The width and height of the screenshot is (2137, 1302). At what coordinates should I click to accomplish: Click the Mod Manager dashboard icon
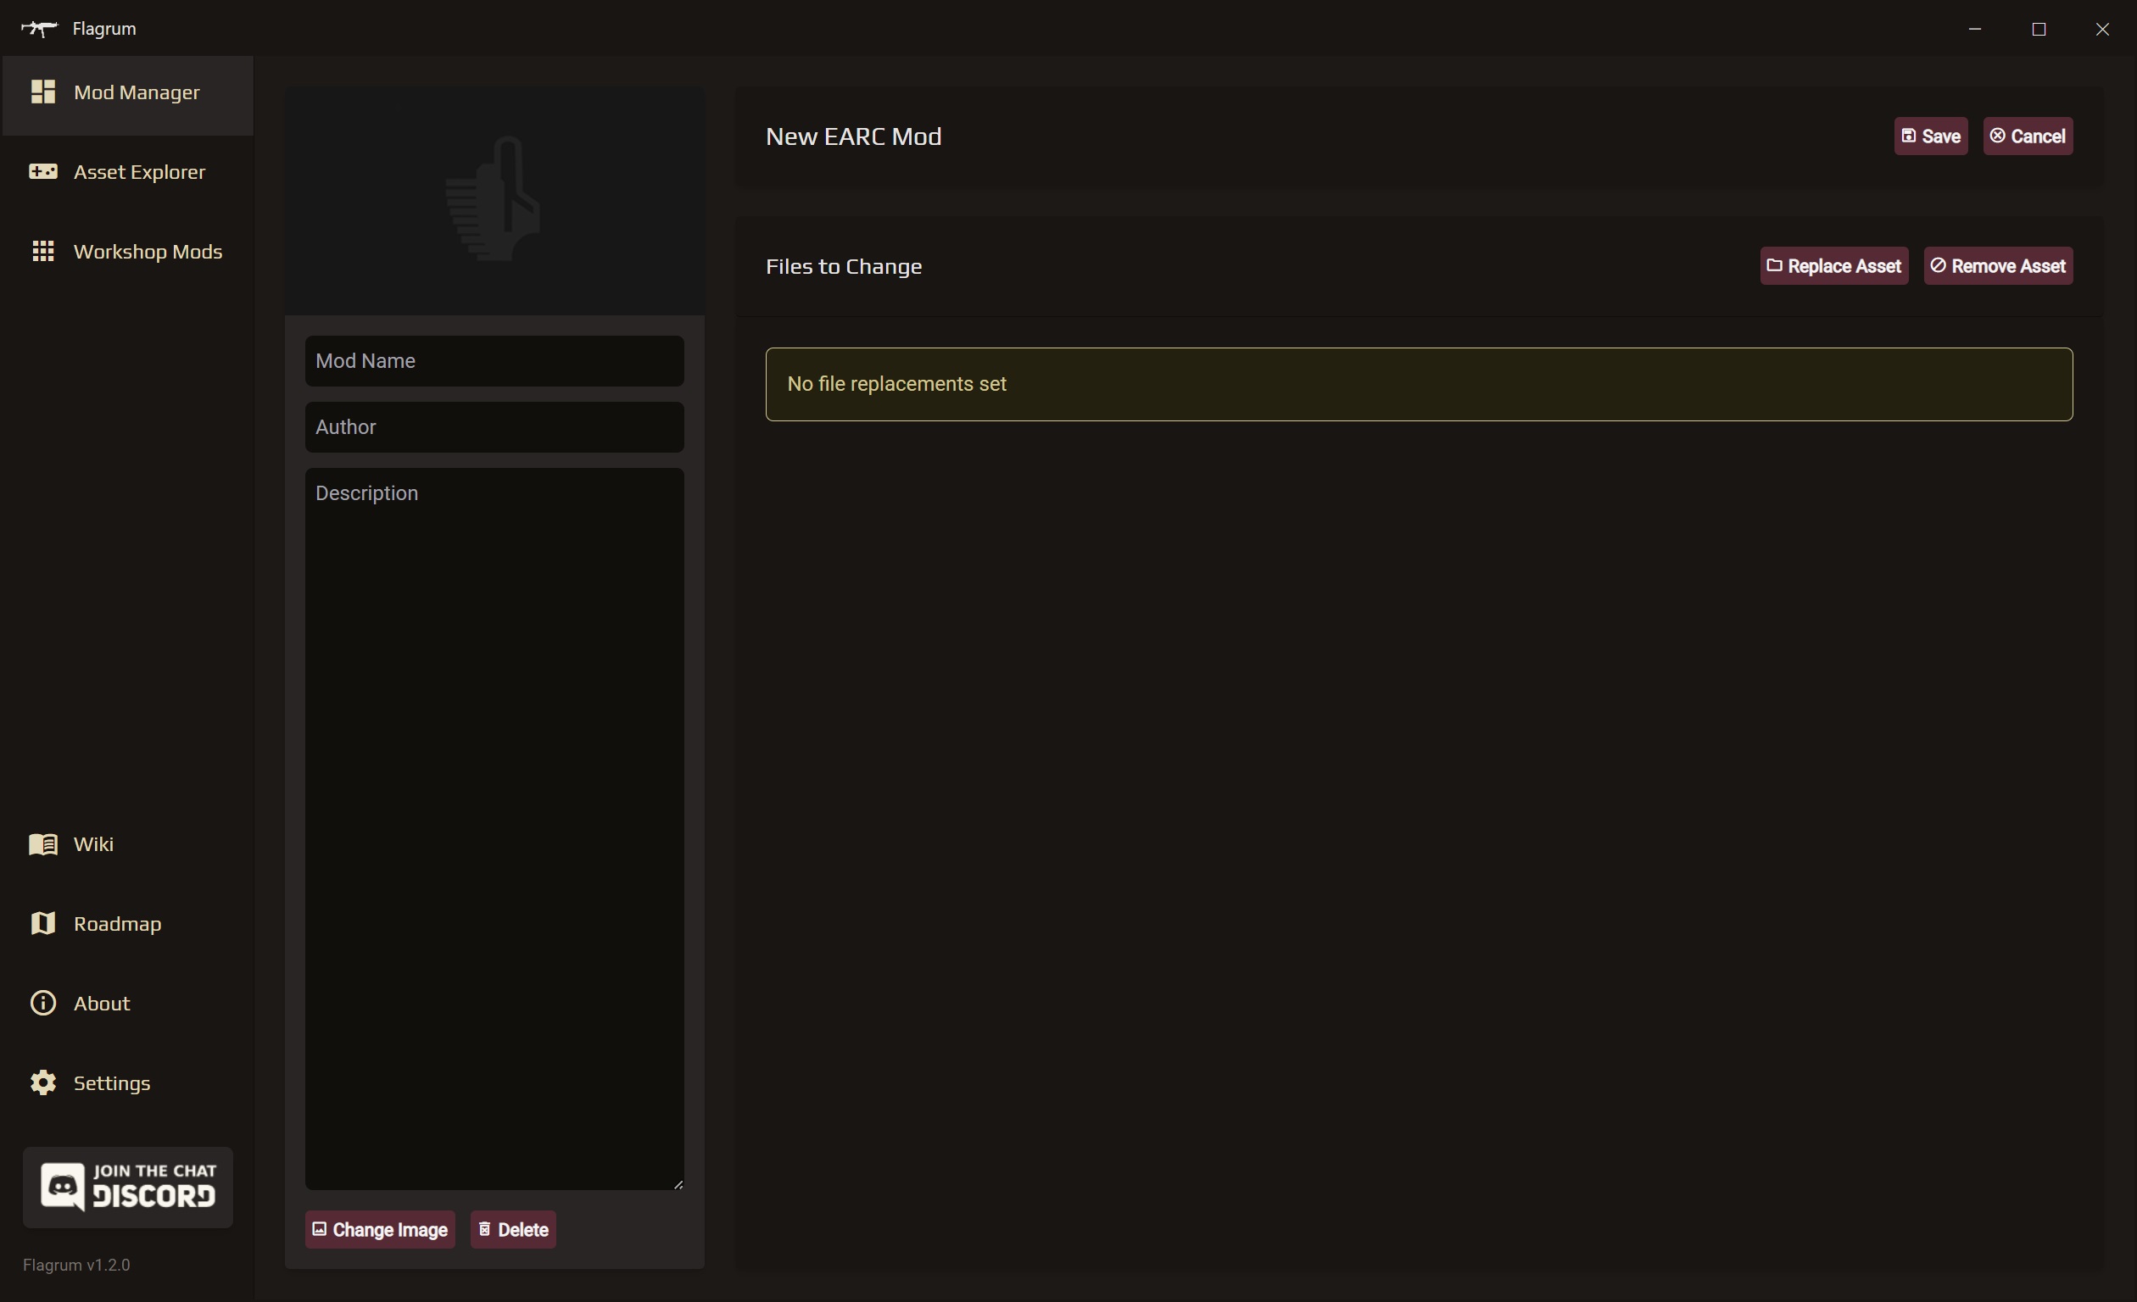[x=42, y=92]
